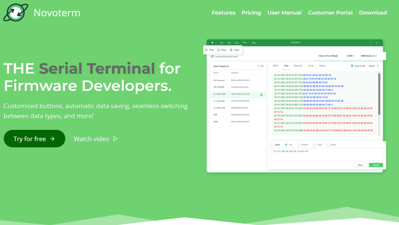Click the Play triangle icon beside Watch video
Image resolution: width=399 pixels, height=225 pixels.
click(x=115, y=139)
